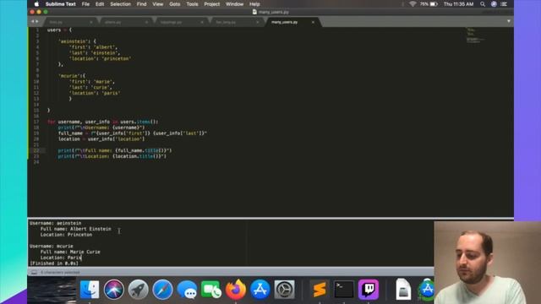Screen dimensions: 541x304
Task: Open Launchpad rocket icon in dock
Action: point(138,289)
